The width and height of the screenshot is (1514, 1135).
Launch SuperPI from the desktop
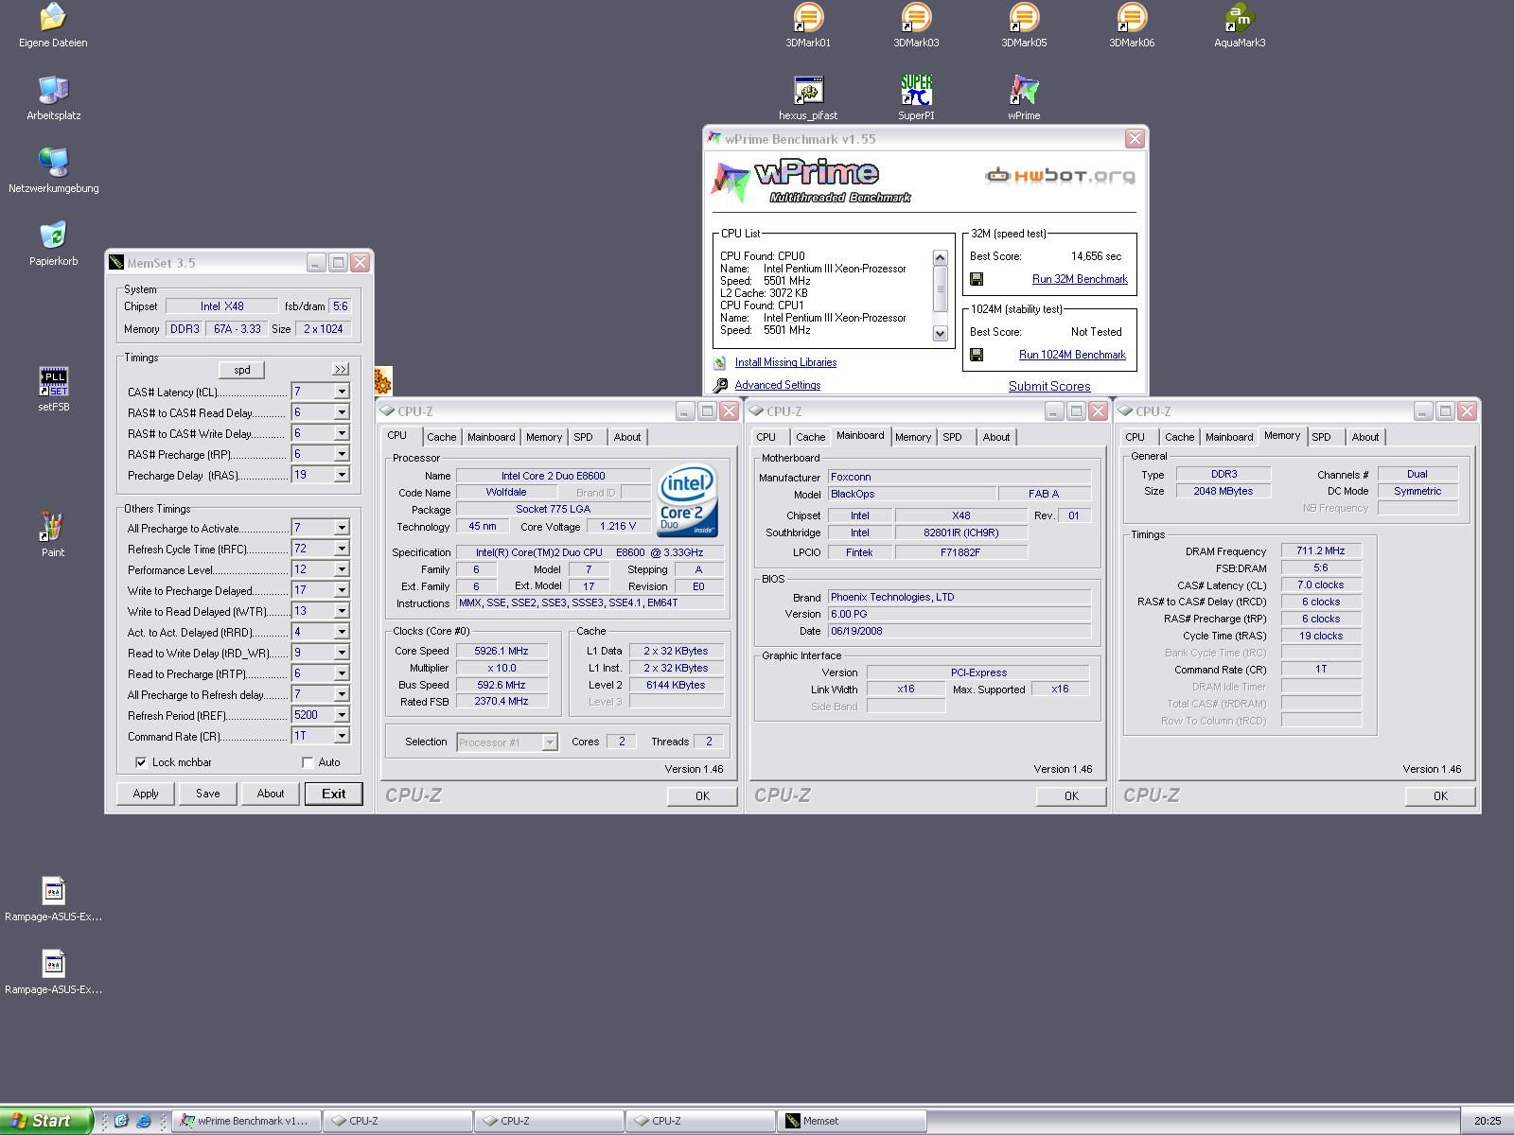916,92
